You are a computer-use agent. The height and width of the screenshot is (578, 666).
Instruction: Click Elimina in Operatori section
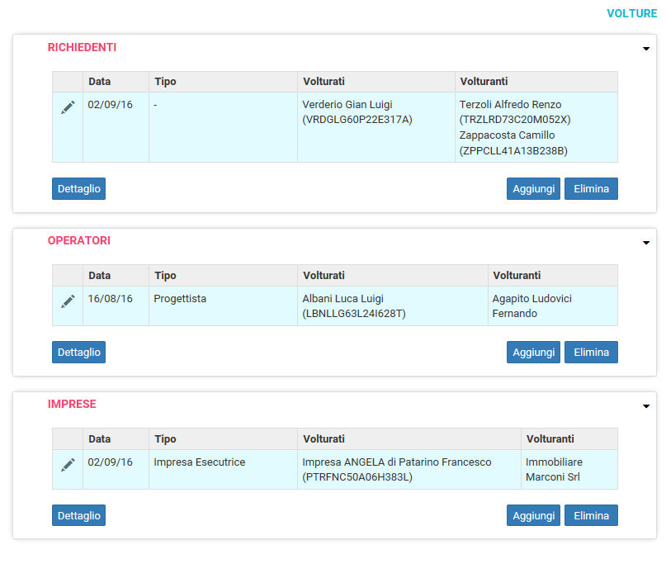pos(591,352)
